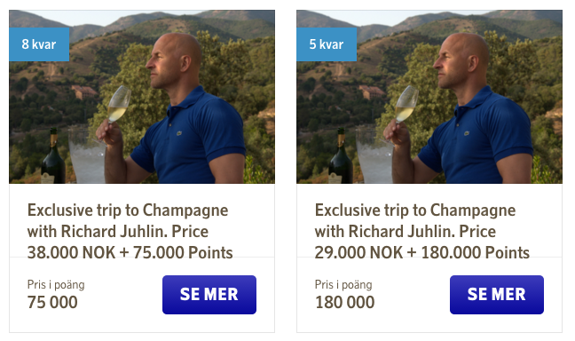The height and width of the screenshot is (341, 575).
Task: Open the photo on the 8 kvar card
Action: 142,97
